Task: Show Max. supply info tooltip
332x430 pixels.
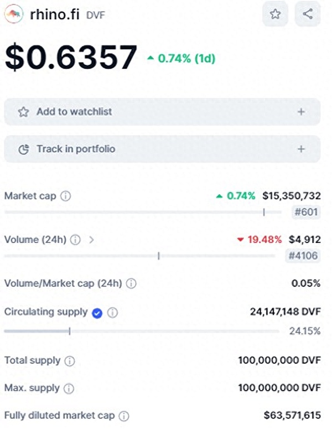Action: 69,388
